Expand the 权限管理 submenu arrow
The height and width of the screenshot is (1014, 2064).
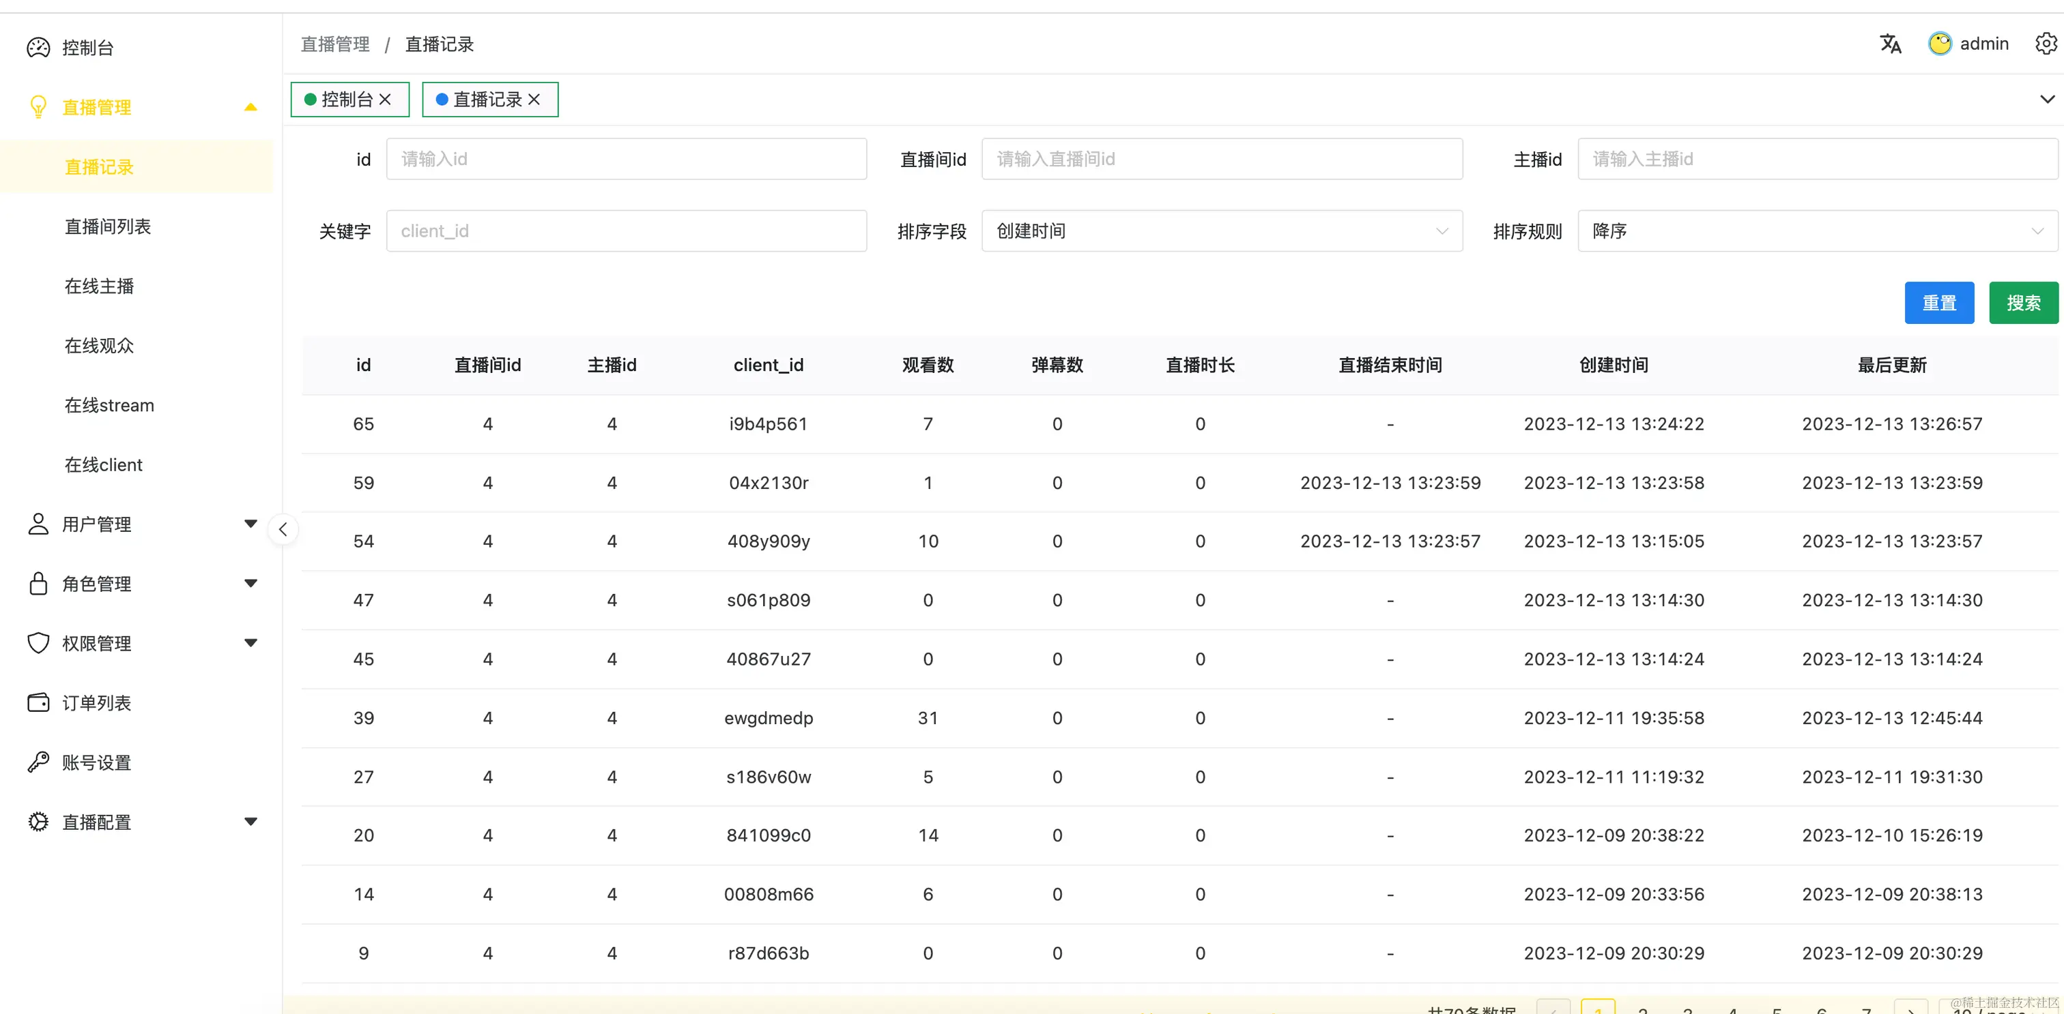[250, 644]
